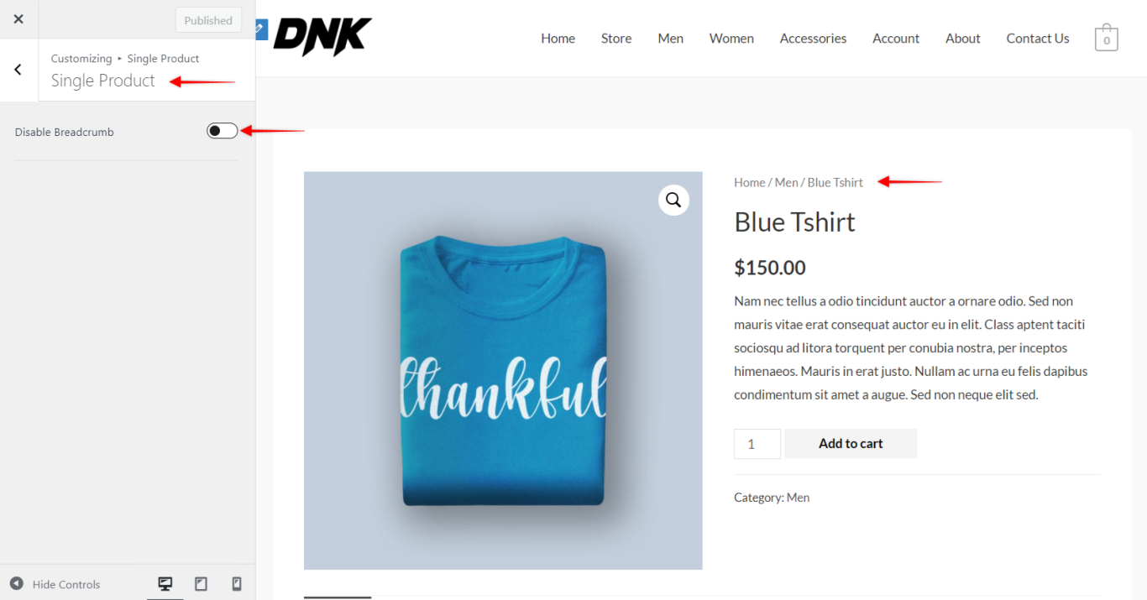Image resolution: width=1147 pixels, height=600 pixels.
Task: Switch to desktop preview device icon
Action: click(165, 584)
